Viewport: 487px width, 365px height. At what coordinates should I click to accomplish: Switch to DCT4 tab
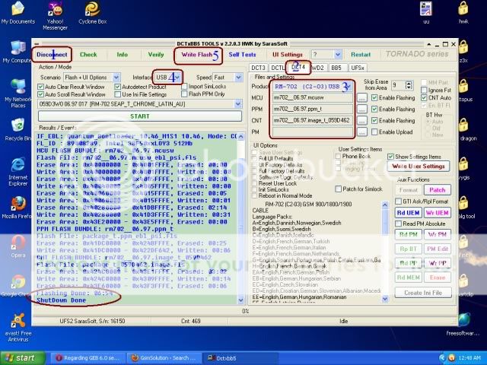[x=298, y=67]
